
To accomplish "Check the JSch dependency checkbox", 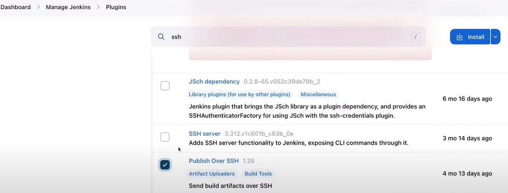I will 165,86.
